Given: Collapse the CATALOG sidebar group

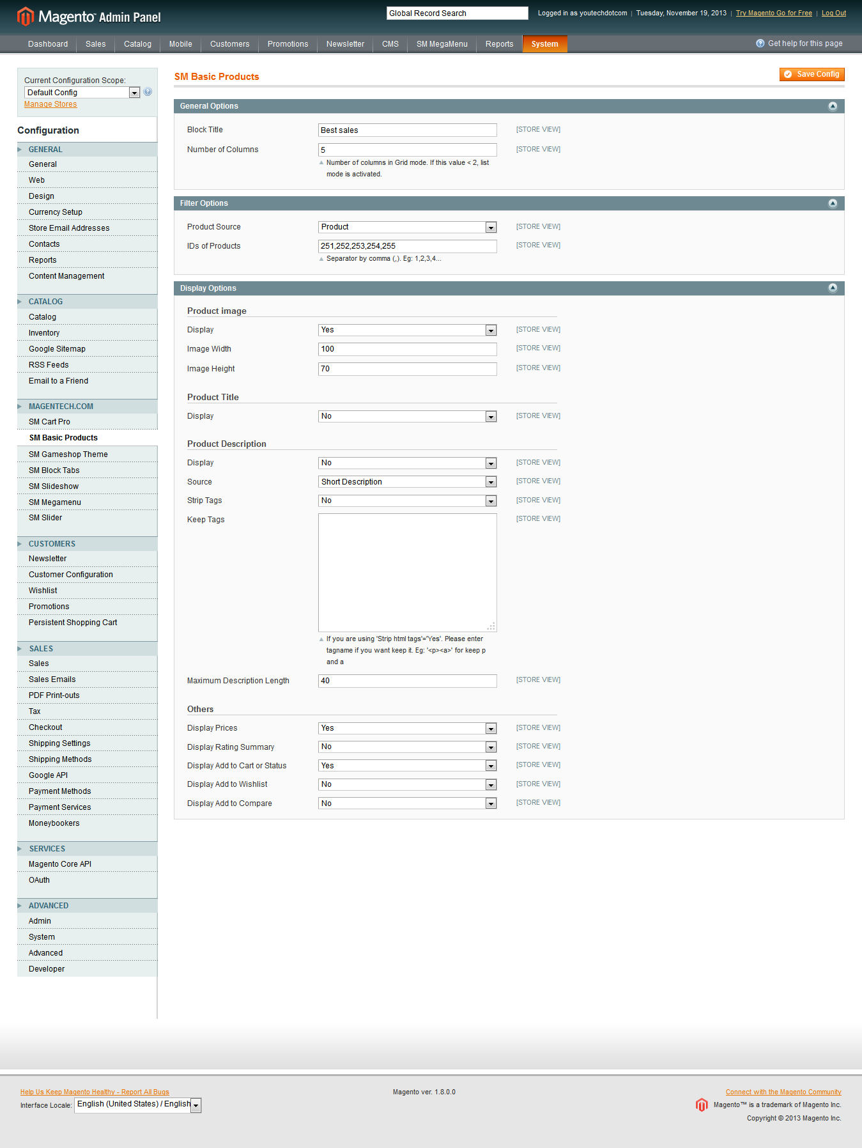Looking at the screenshot, I should [87, 302].
